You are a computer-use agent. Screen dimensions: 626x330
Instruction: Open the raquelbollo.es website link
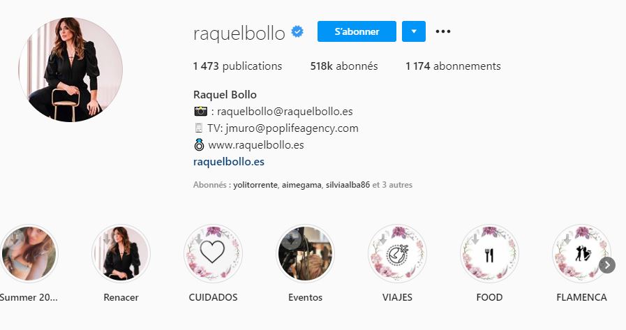[x=229, y=162]
